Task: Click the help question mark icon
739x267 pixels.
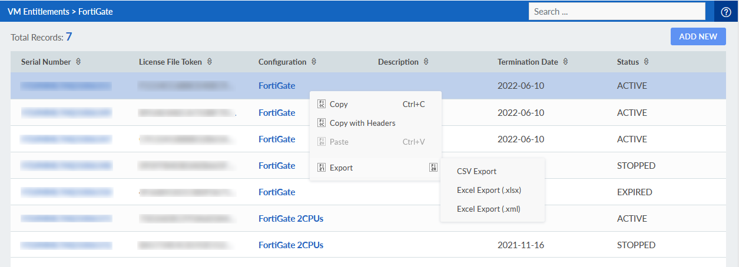Action: click(x=725, y=12)
